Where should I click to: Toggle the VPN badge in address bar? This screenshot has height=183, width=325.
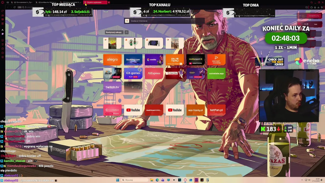(20, 7)
